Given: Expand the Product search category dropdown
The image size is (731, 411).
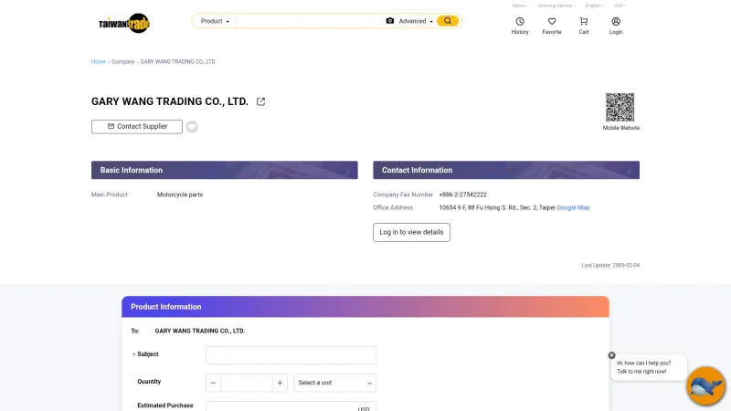Looking at the screenshot, I should coord(215,21).
